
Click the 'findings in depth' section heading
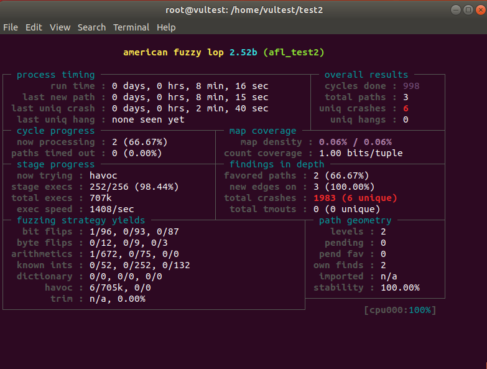(277, 164)
